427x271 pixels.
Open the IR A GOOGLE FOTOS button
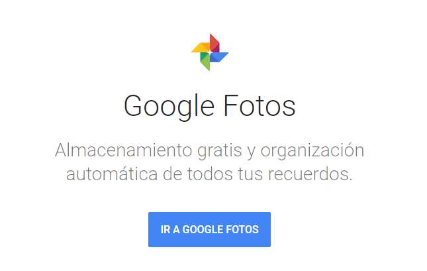point(209,229)
